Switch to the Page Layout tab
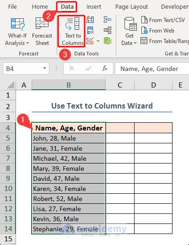 coord(131,7)
